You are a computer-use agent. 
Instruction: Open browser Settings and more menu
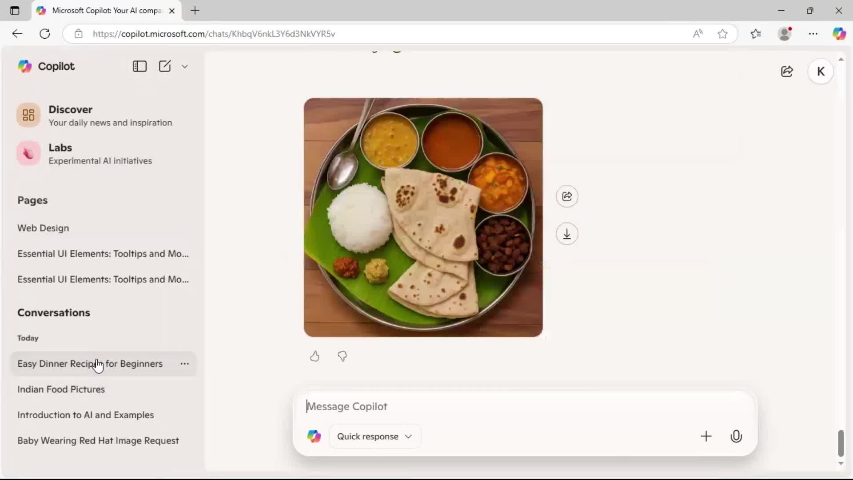pos(813,34)
